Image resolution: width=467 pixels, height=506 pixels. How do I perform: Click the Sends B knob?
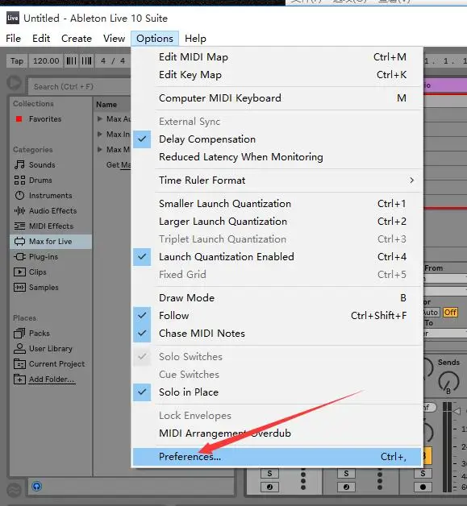(448, 381)
